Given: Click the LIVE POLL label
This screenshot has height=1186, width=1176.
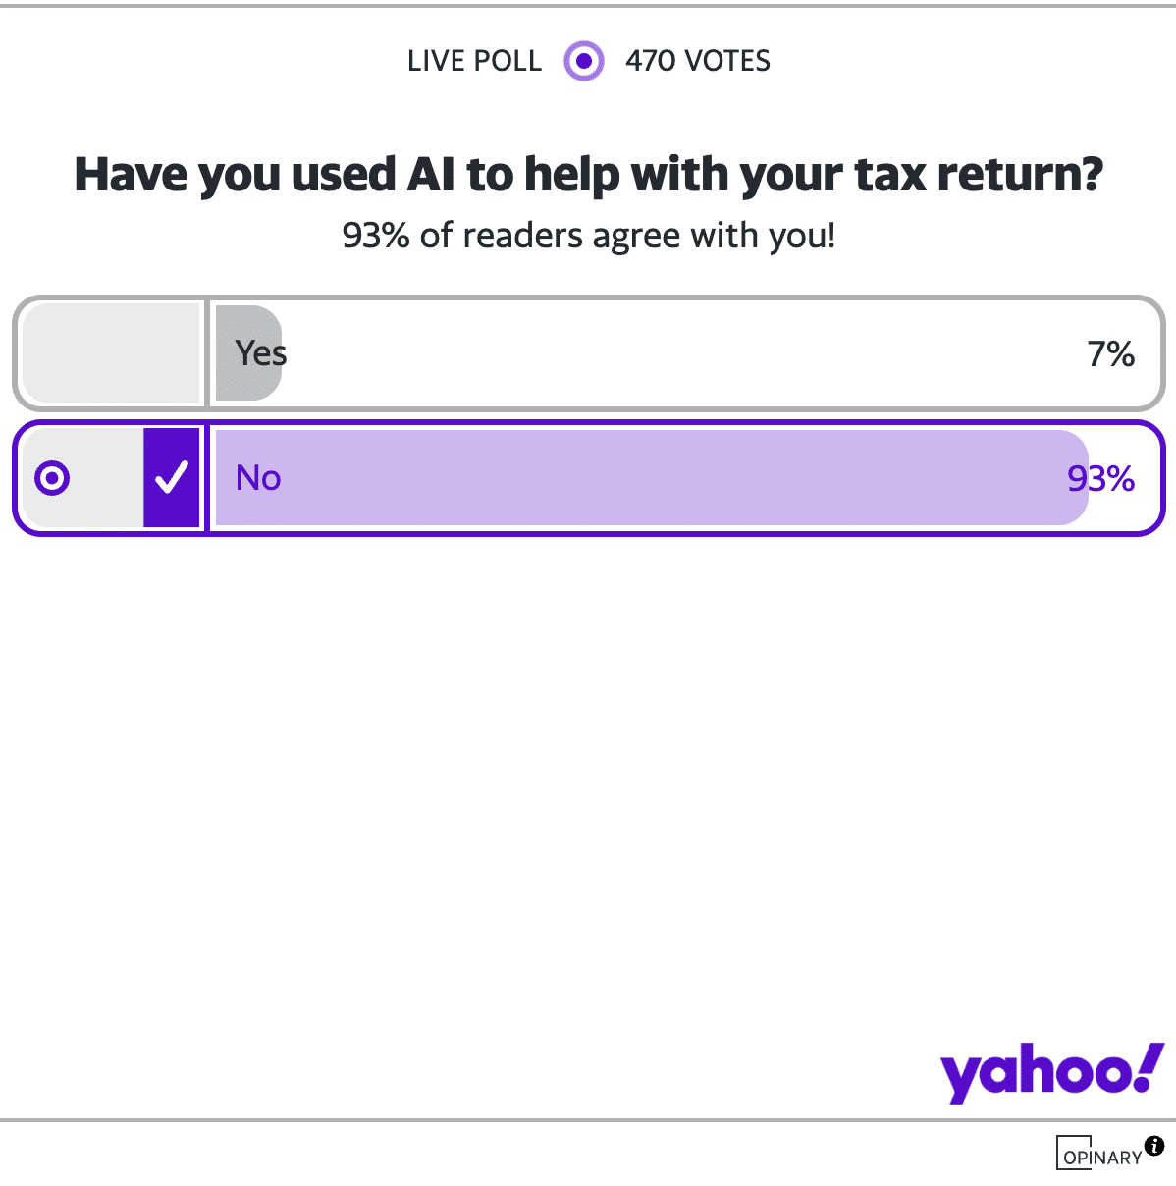Looking at the screenshot, I should pyautogui.click(x=474, y=61).
